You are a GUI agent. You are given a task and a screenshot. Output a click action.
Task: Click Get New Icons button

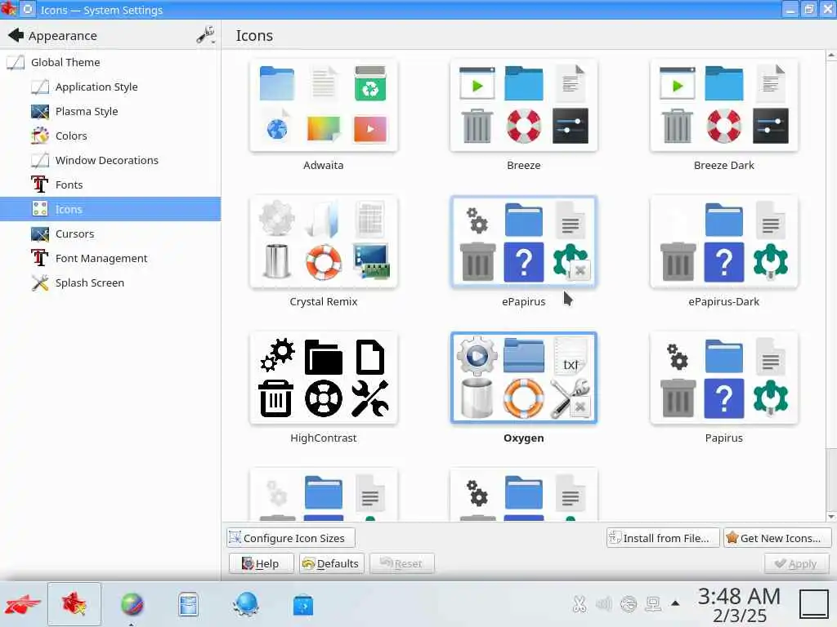[x=777, y=538]
